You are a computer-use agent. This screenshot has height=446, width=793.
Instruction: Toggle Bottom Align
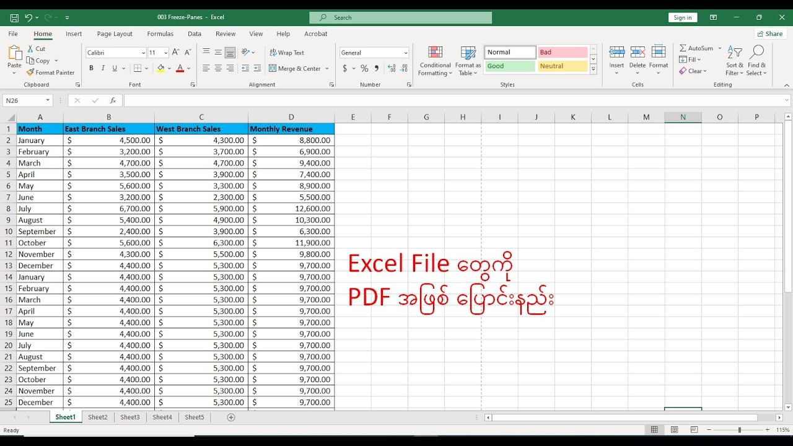(230, 53)
